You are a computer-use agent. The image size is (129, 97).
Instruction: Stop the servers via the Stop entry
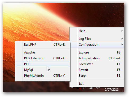97,76
